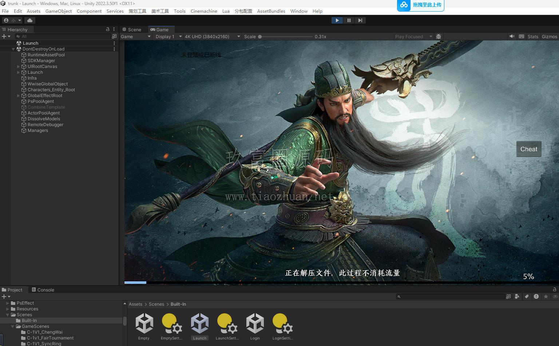
Task: Open DontDestroyOnLoad scene options menu
Action: [x=114, y=49]
